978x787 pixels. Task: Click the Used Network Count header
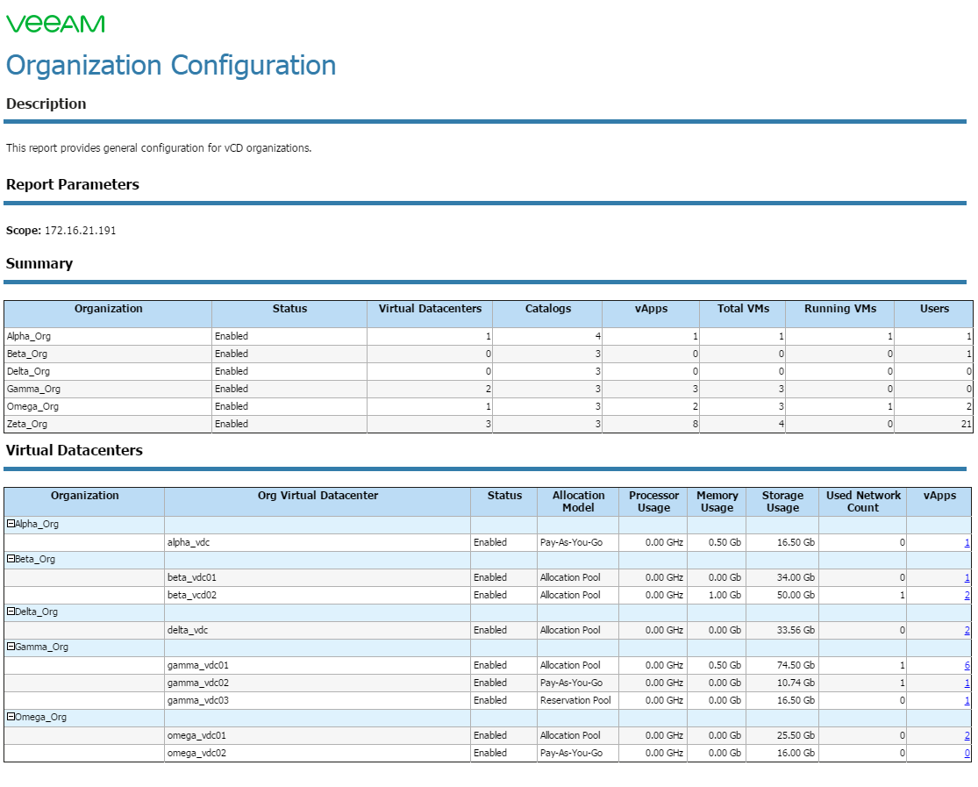point(863,501)
